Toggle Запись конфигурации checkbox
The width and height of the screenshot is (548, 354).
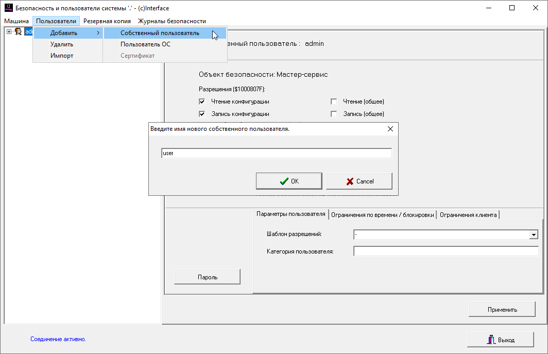[202, 114]
